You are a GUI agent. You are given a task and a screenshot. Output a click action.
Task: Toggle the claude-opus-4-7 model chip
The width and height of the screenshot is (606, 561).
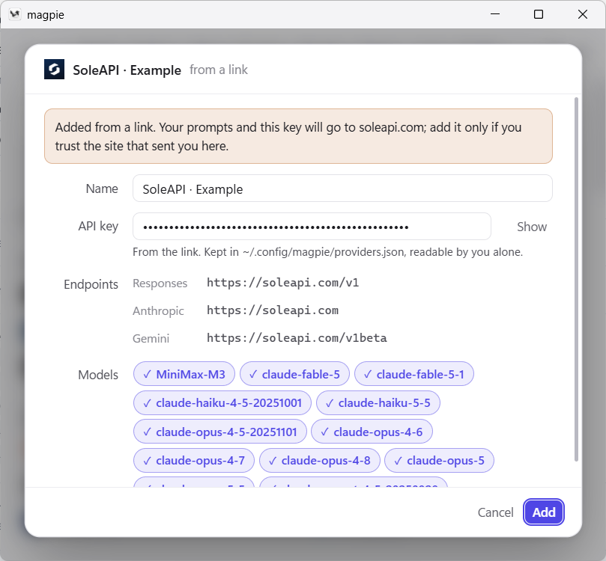coord(194,460)
